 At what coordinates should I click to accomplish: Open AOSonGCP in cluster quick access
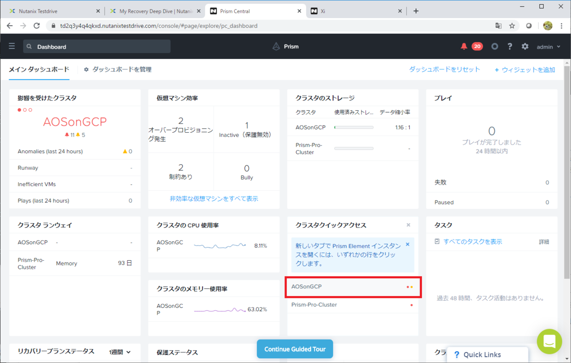pos(353,287)
